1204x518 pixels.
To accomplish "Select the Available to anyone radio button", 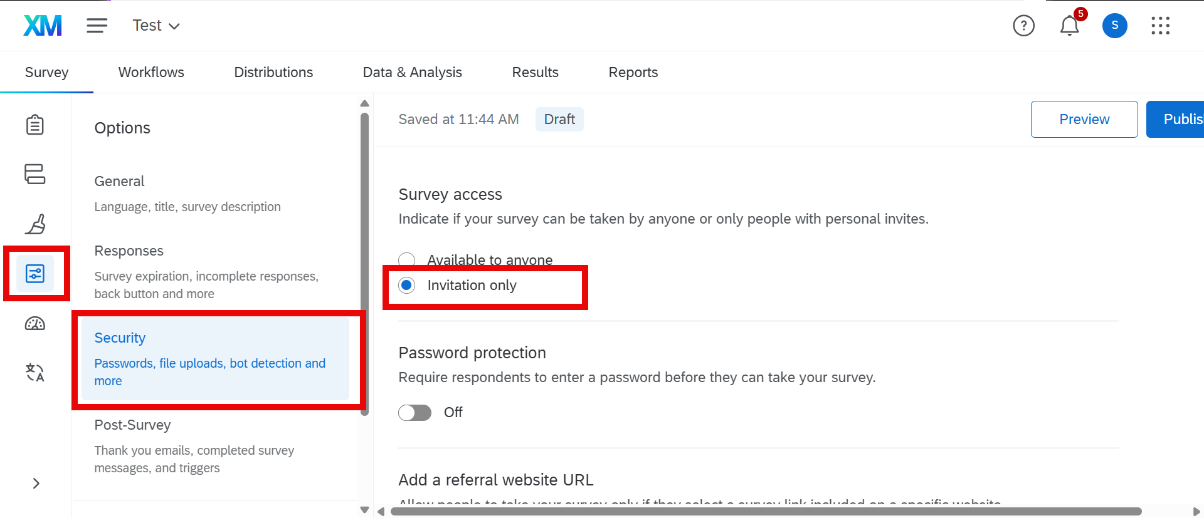I will pyautogui.click(x=407, y=260).
